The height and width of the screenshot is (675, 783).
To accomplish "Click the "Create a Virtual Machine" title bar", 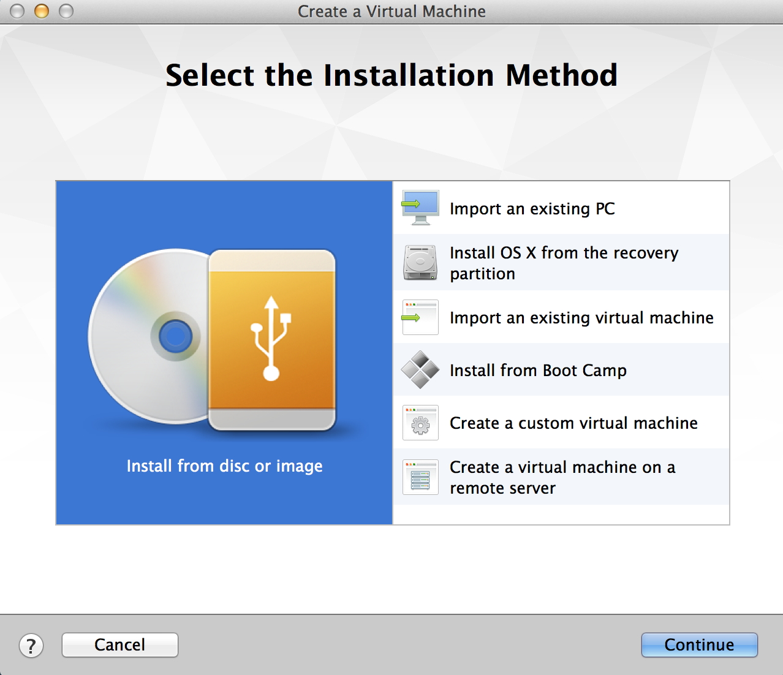I will [391, 11].
